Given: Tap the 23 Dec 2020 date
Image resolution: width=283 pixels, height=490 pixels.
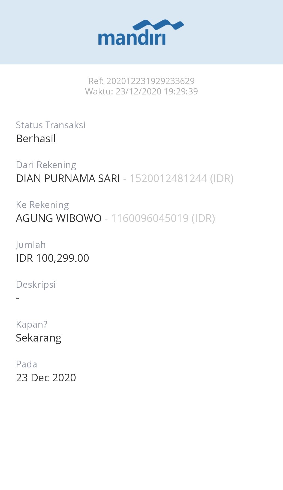Looking at the screenshot, I should pyautogui.click(x=46, y=378).
